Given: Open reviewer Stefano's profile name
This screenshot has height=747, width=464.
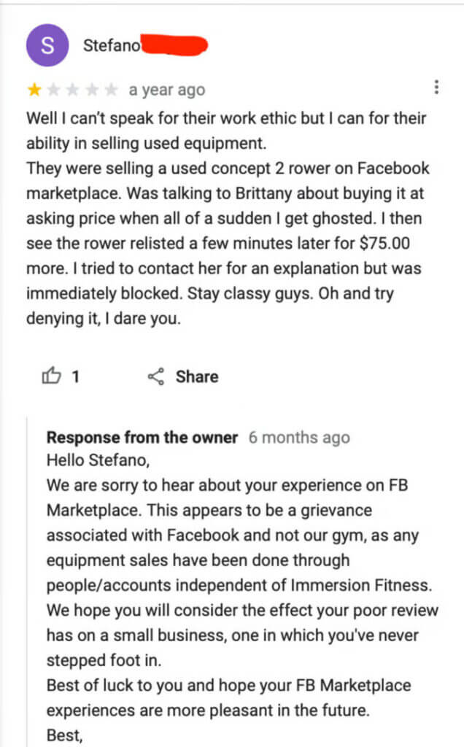Looking at the screenshot, I should point(112,45).
